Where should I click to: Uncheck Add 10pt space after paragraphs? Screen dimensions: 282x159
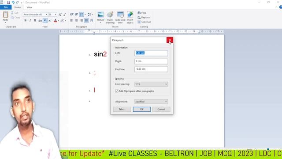(x=116, y=91)
